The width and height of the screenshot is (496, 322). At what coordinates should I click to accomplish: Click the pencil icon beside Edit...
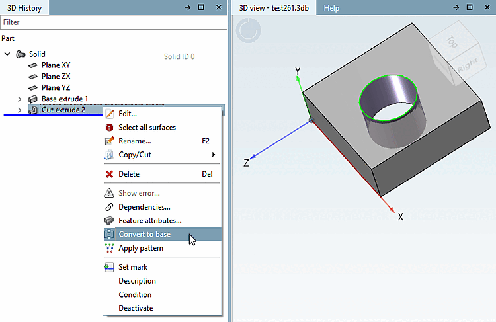pos(109,114)
